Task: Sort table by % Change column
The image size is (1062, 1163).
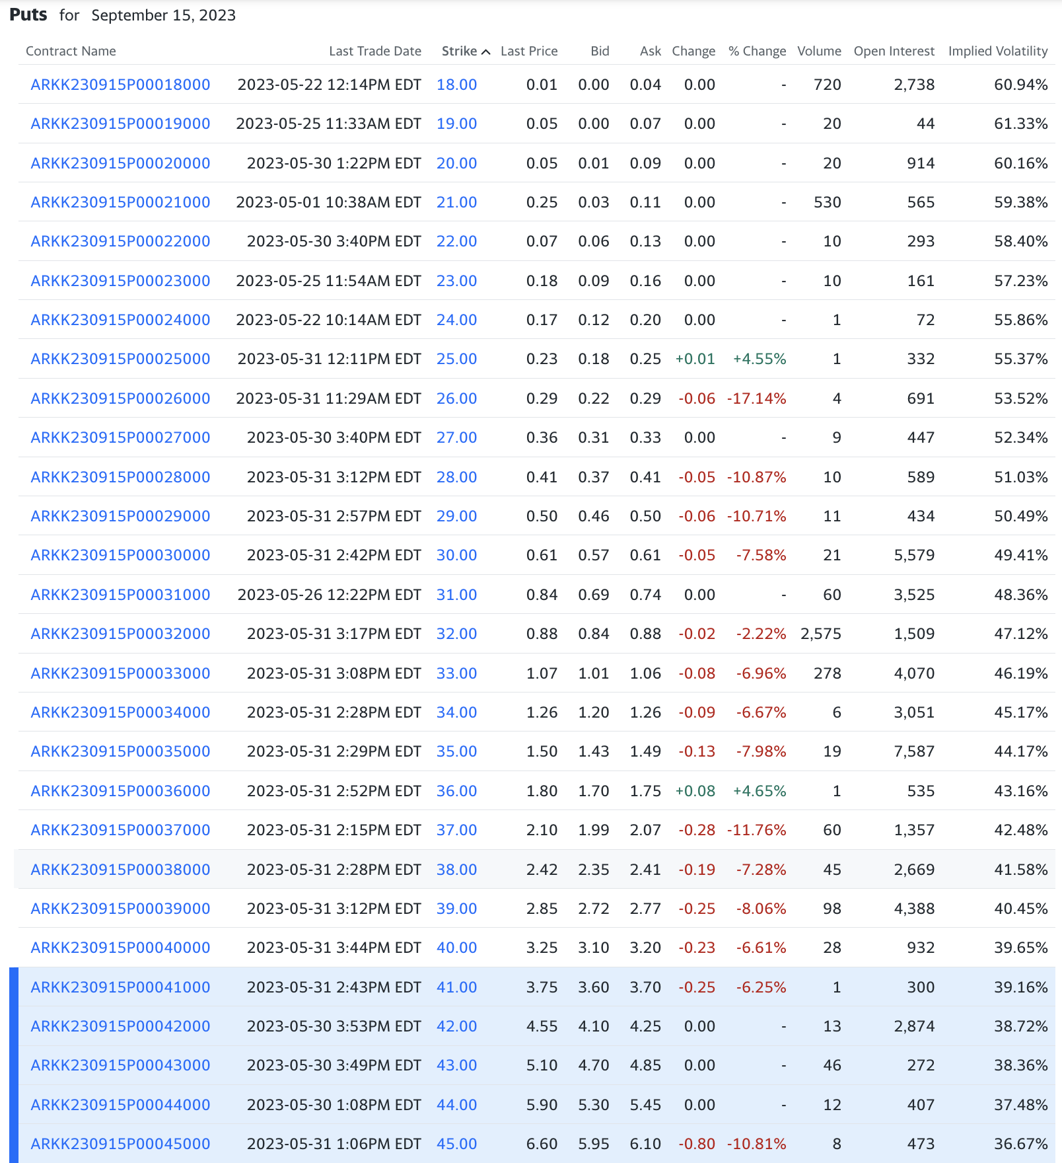Action: coord(757,51)
